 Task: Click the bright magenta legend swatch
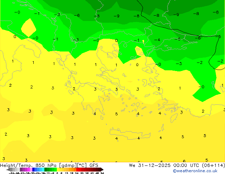point(28,169)
